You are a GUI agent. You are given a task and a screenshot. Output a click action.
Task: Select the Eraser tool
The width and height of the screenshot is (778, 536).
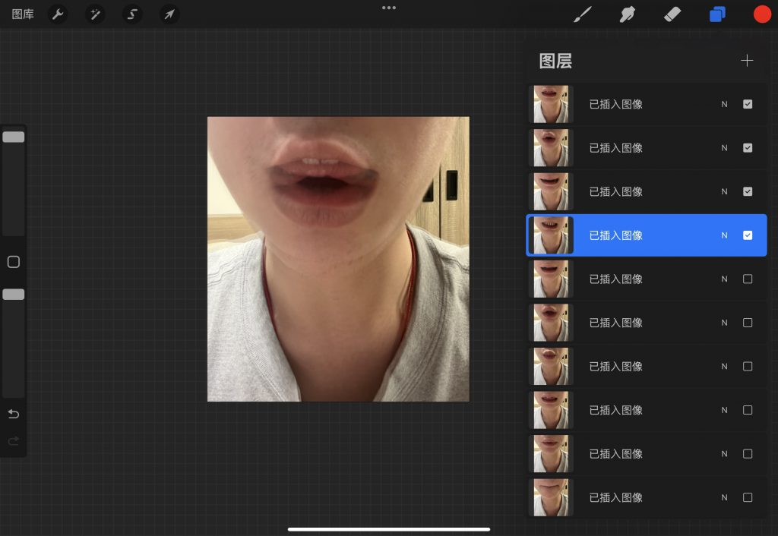coord(672,14)
